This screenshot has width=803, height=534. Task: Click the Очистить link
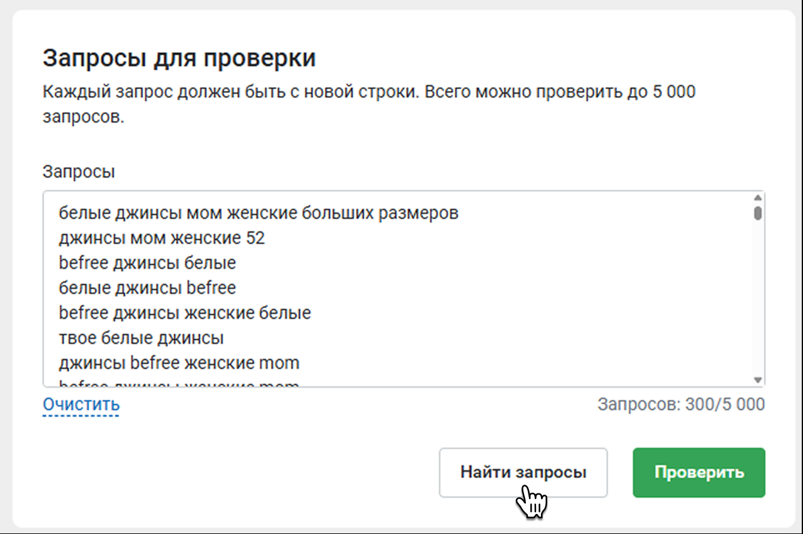pyautogui.click(x=81, y=405)
